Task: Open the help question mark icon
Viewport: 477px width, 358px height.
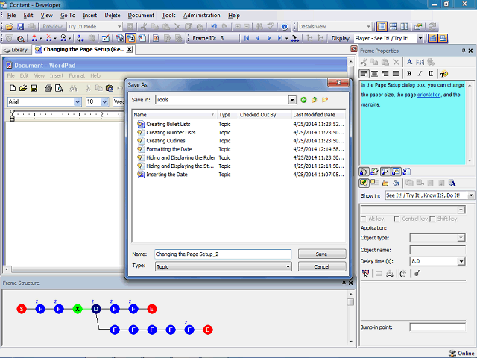Action: pos(285,27)
